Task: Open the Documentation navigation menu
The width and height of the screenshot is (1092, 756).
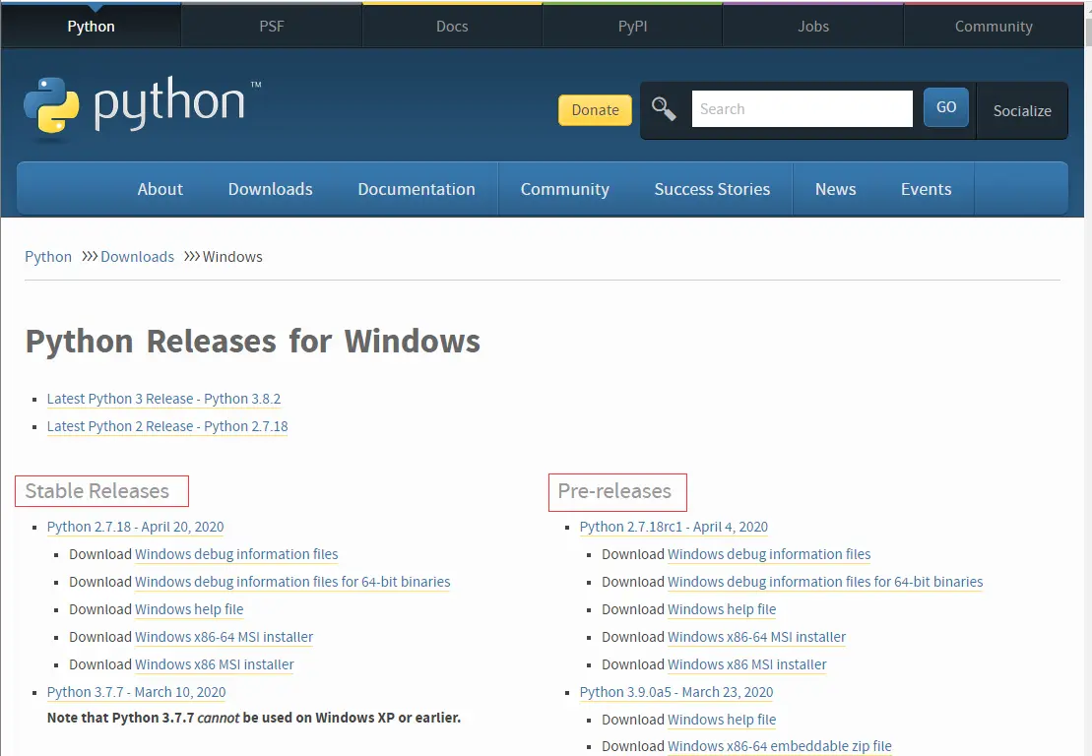Action: [x=417, y=189]
